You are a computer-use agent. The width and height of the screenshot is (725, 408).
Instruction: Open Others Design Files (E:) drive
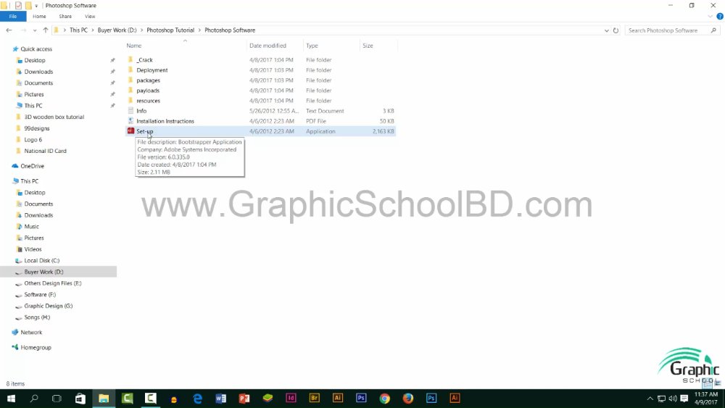(x=52, y=283)
